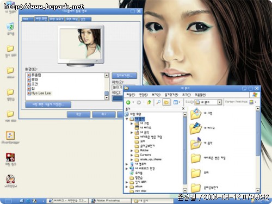This screenshot has width=272, height=204.
Task: Select the fourth plain folder in right pane
Action: click(196, 158)
